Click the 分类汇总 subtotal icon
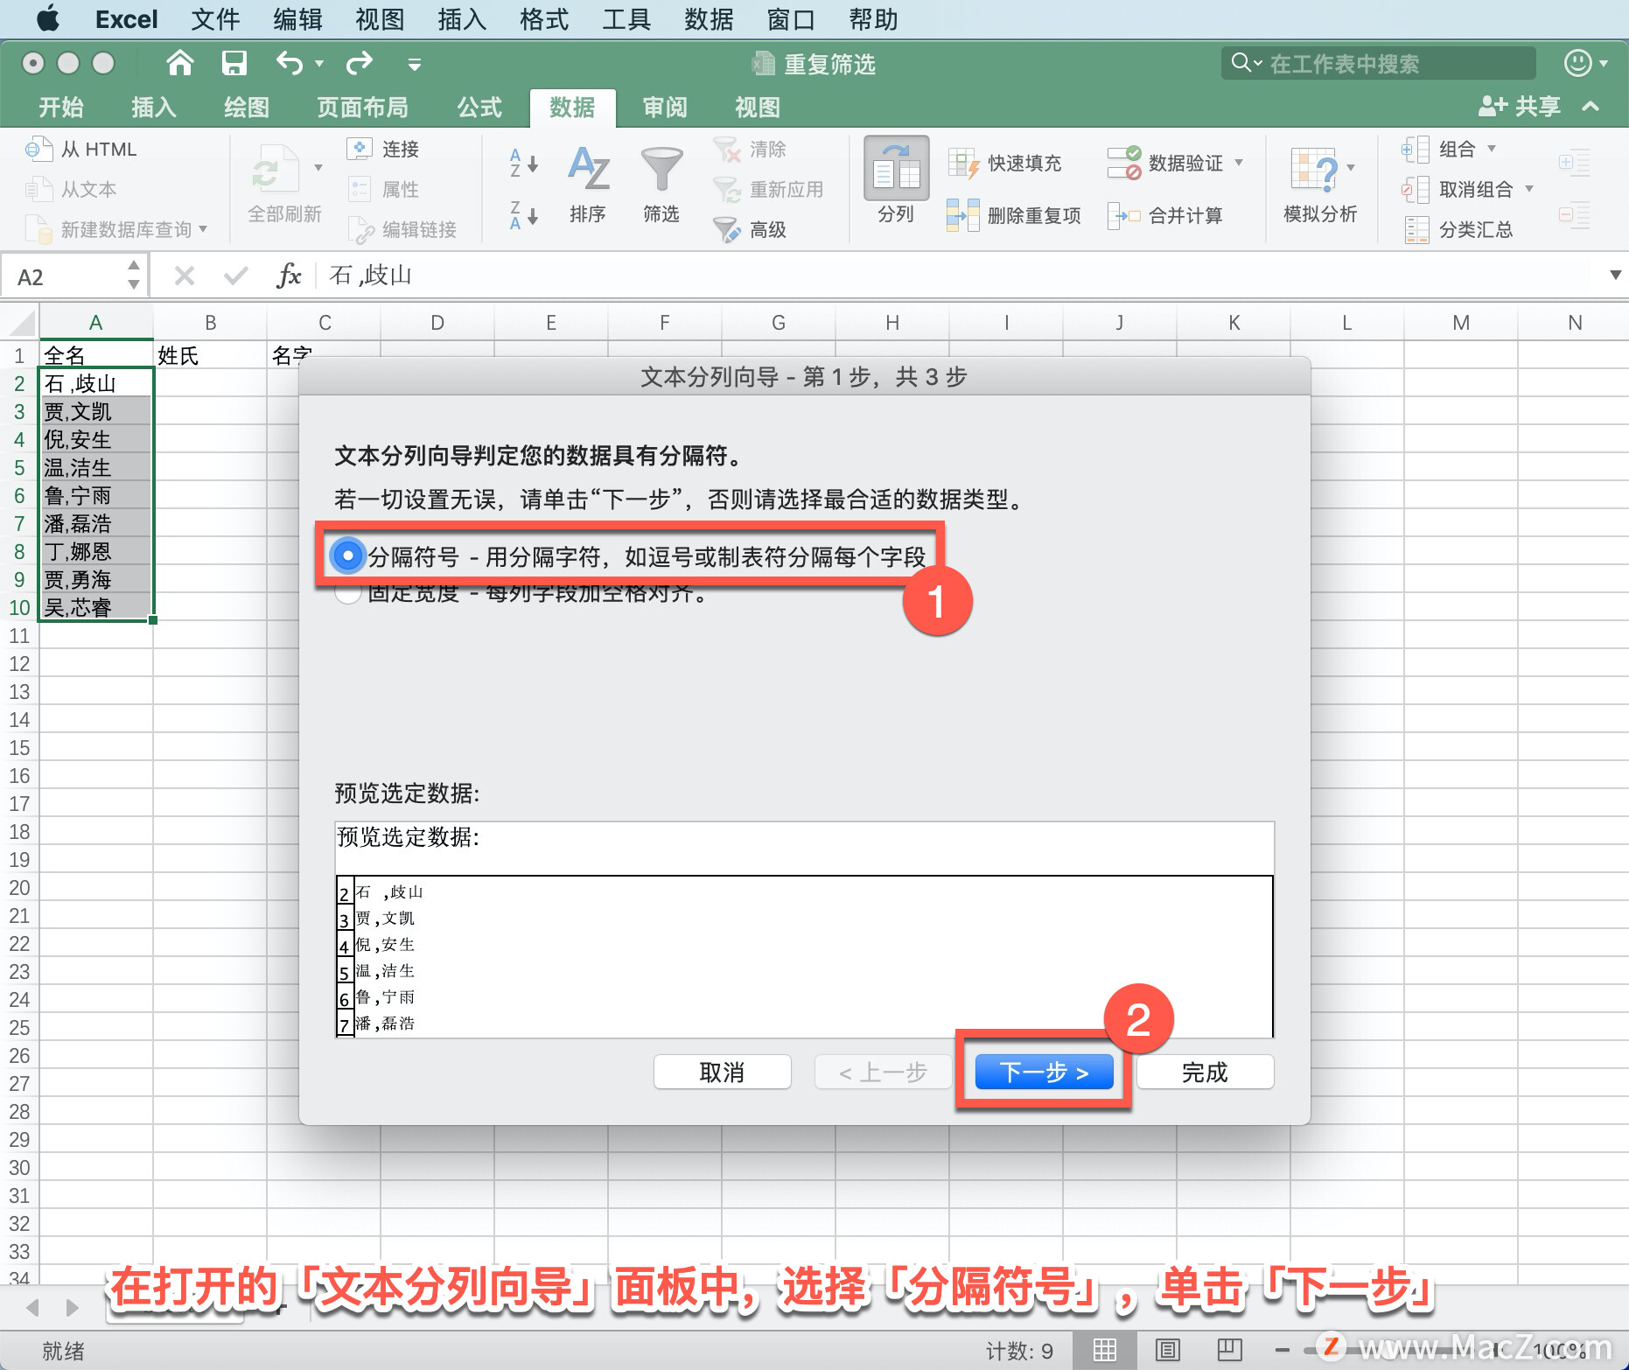Image resolution: width=1629 pixels, height=1370 pixels. (1416, 229)
